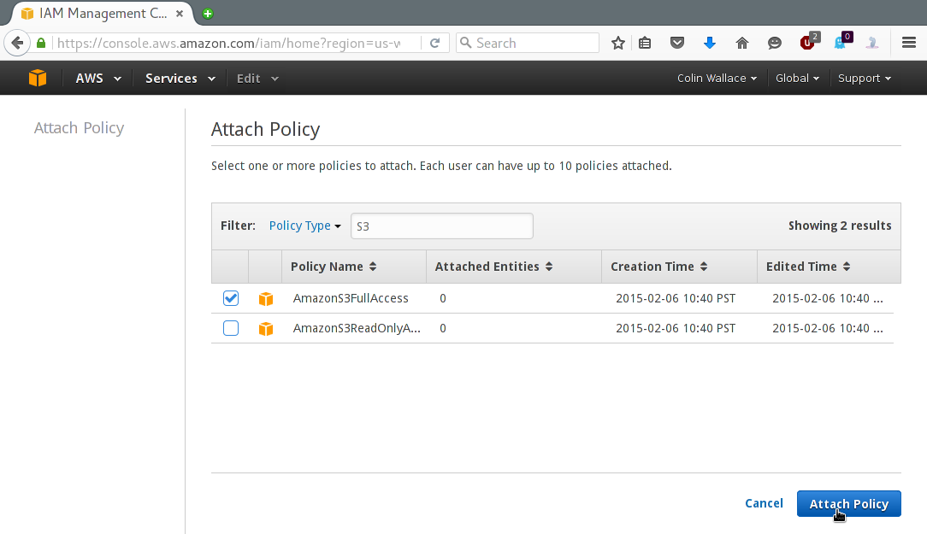
Task: Click the Attach Policy button
Action: click(x=849, y=504)
